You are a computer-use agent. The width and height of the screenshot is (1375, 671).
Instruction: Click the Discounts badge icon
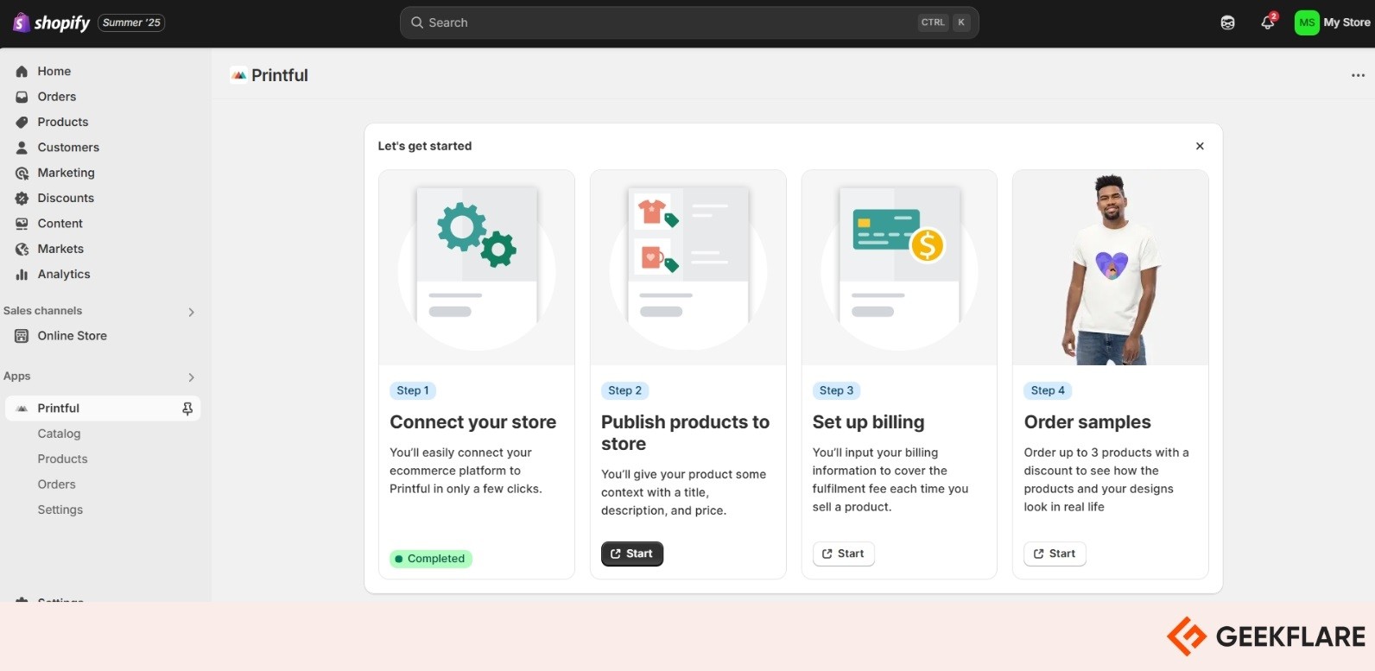tap(22, 198)
